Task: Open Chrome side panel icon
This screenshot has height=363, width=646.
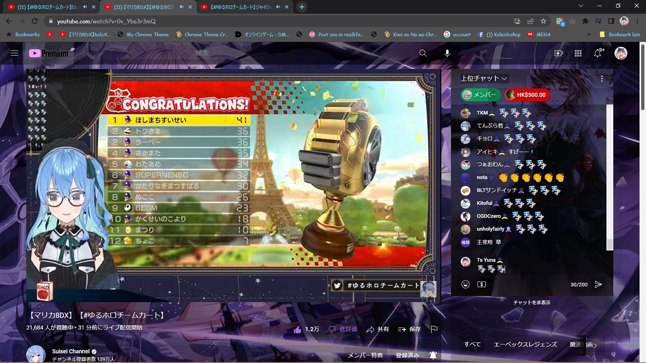Action: click(x=611, y=21)
